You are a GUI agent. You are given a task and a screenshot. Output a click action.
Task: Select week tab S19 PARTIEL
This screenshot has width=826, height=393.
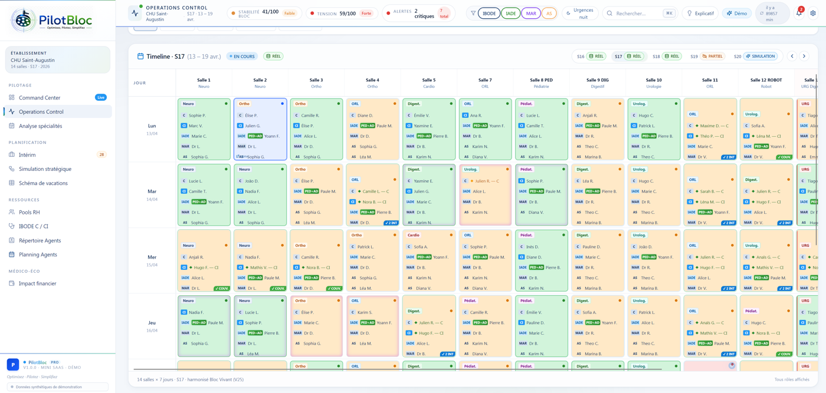tap(707, 57)
